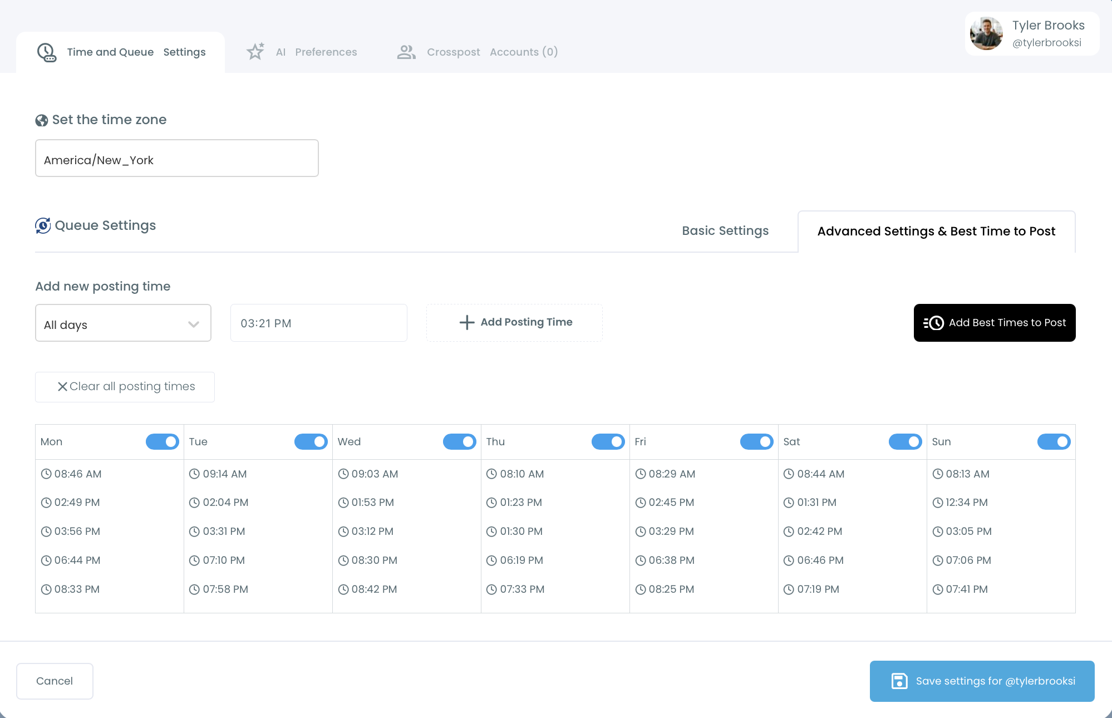Click clock icon next to Monday 08:46 AM
Viewport: 1112px width, 718px height.
click(46, 474)
